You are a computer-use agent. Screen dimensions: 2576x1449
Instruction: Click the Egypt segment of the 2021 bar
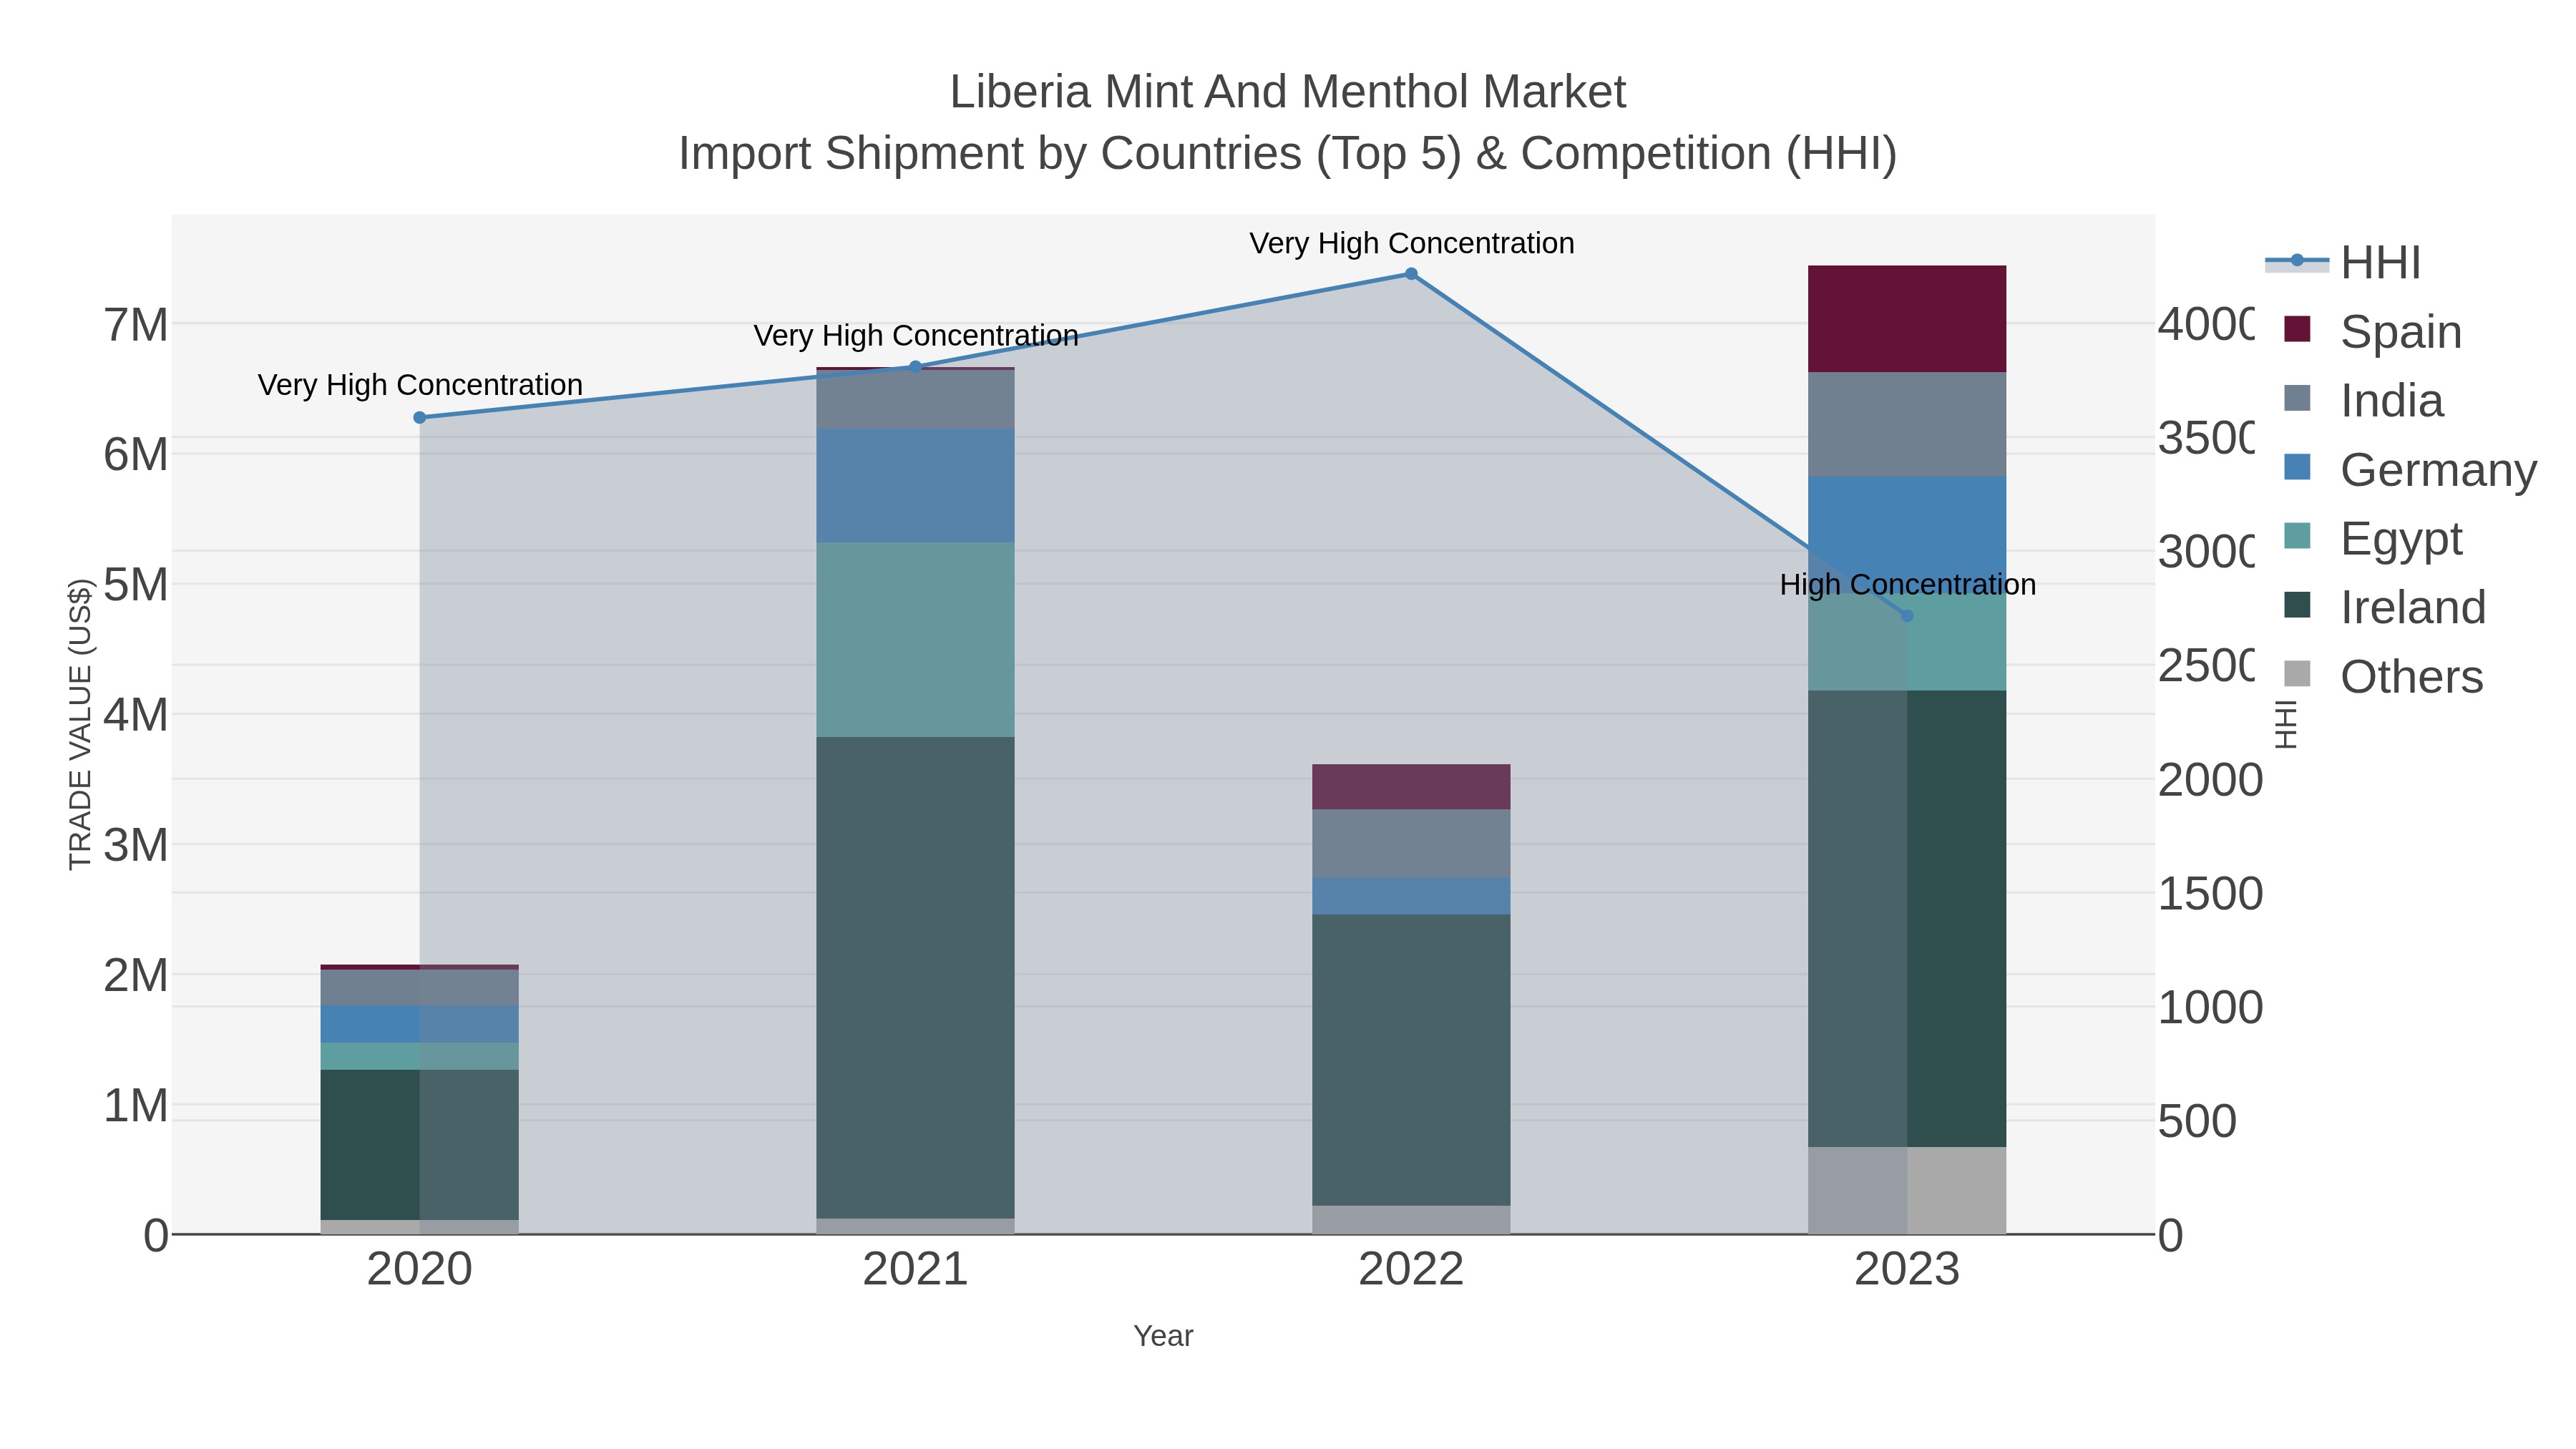coord(915,640)
